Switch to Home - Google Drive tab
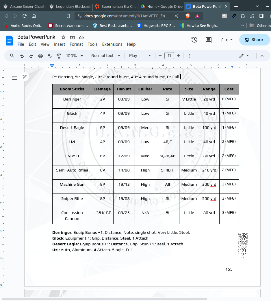This screenshot has height=301, width=271. [161, 6]
